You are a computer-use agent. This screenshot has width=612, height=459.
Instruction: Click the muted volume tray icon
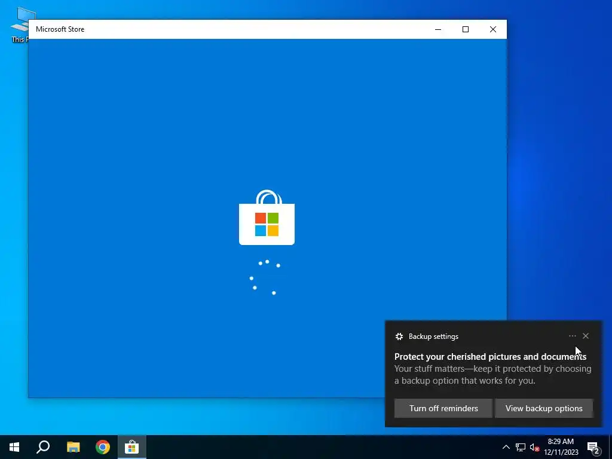pos(534,447)
